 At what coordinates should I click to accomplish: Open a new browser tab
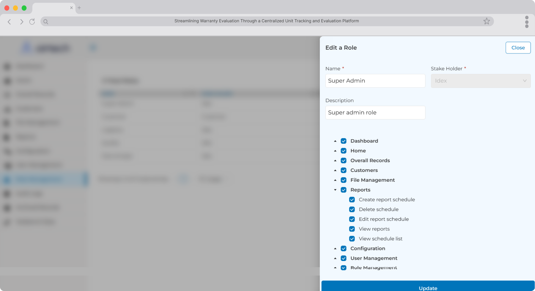tap(79, 8)
